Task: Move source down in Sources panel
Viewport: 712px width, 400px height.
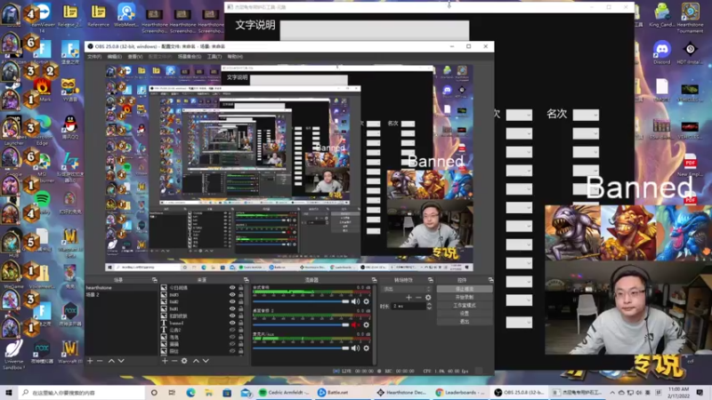Action: tap(206, 361)
